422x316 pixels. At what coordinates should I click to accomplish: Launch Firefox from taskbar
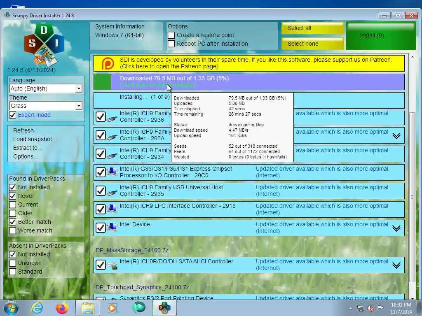62,308
